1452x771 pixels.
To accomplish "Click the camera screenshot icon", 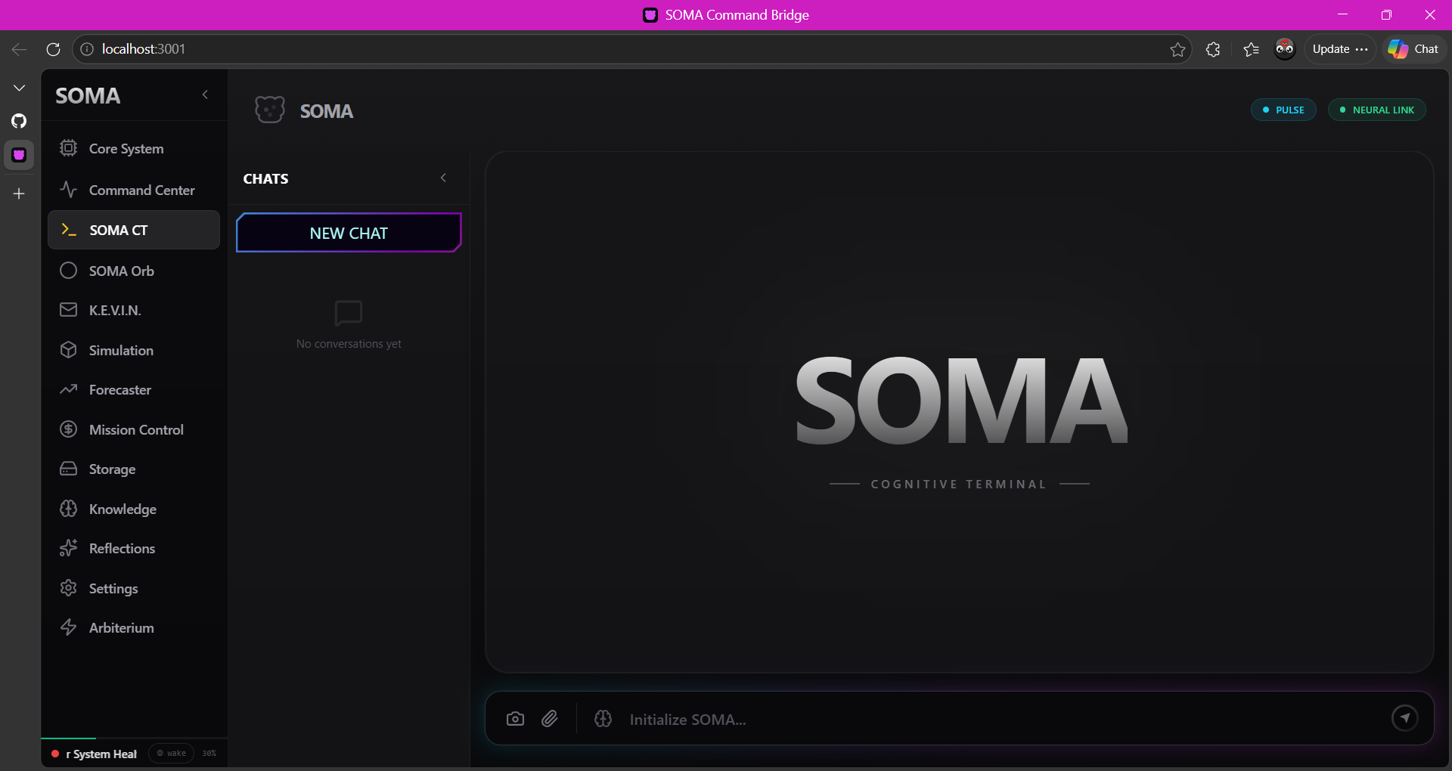I will [x=515, y=719].
